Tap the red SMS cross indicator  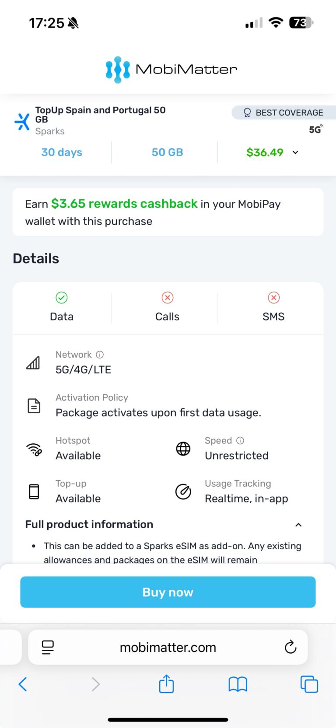273,298
